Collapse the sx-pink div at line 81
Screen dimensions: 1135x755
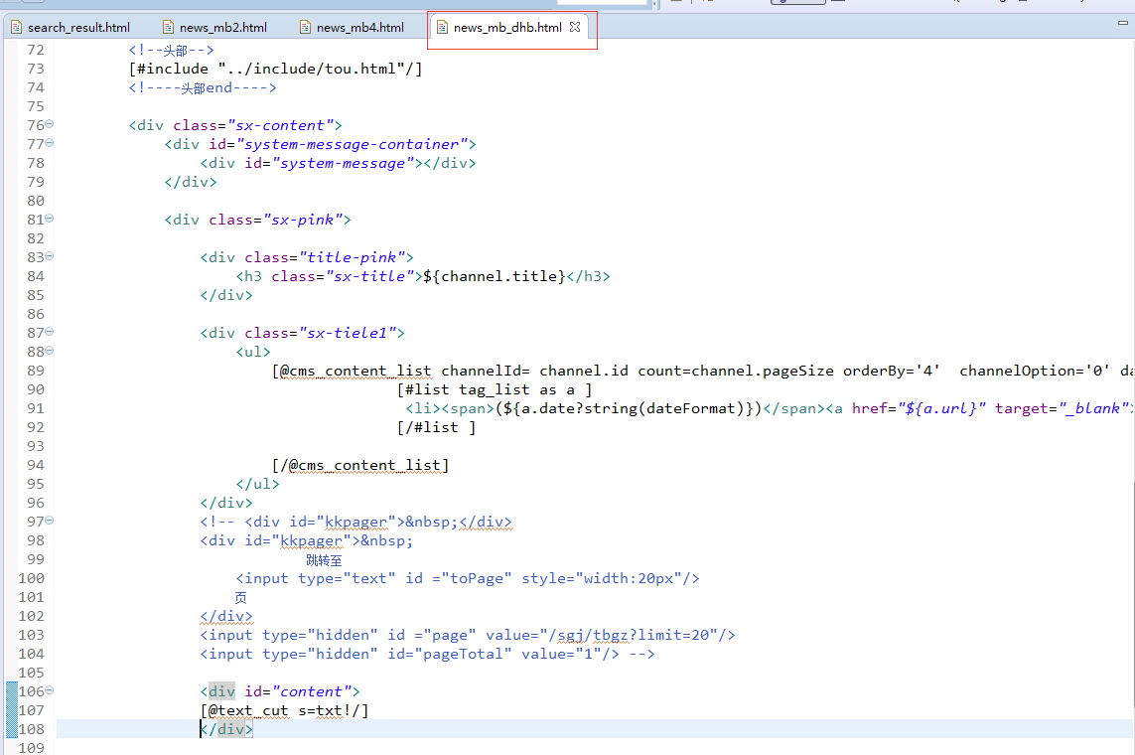[x=50, y=220]
